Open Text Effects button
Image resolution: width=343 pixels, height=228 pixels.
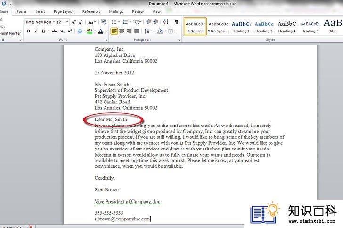80,31
